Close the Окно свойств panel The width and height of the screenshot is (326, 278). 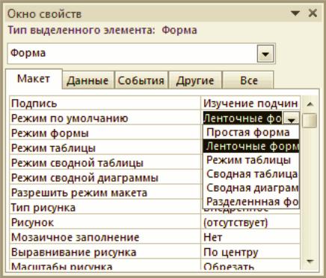313,13
